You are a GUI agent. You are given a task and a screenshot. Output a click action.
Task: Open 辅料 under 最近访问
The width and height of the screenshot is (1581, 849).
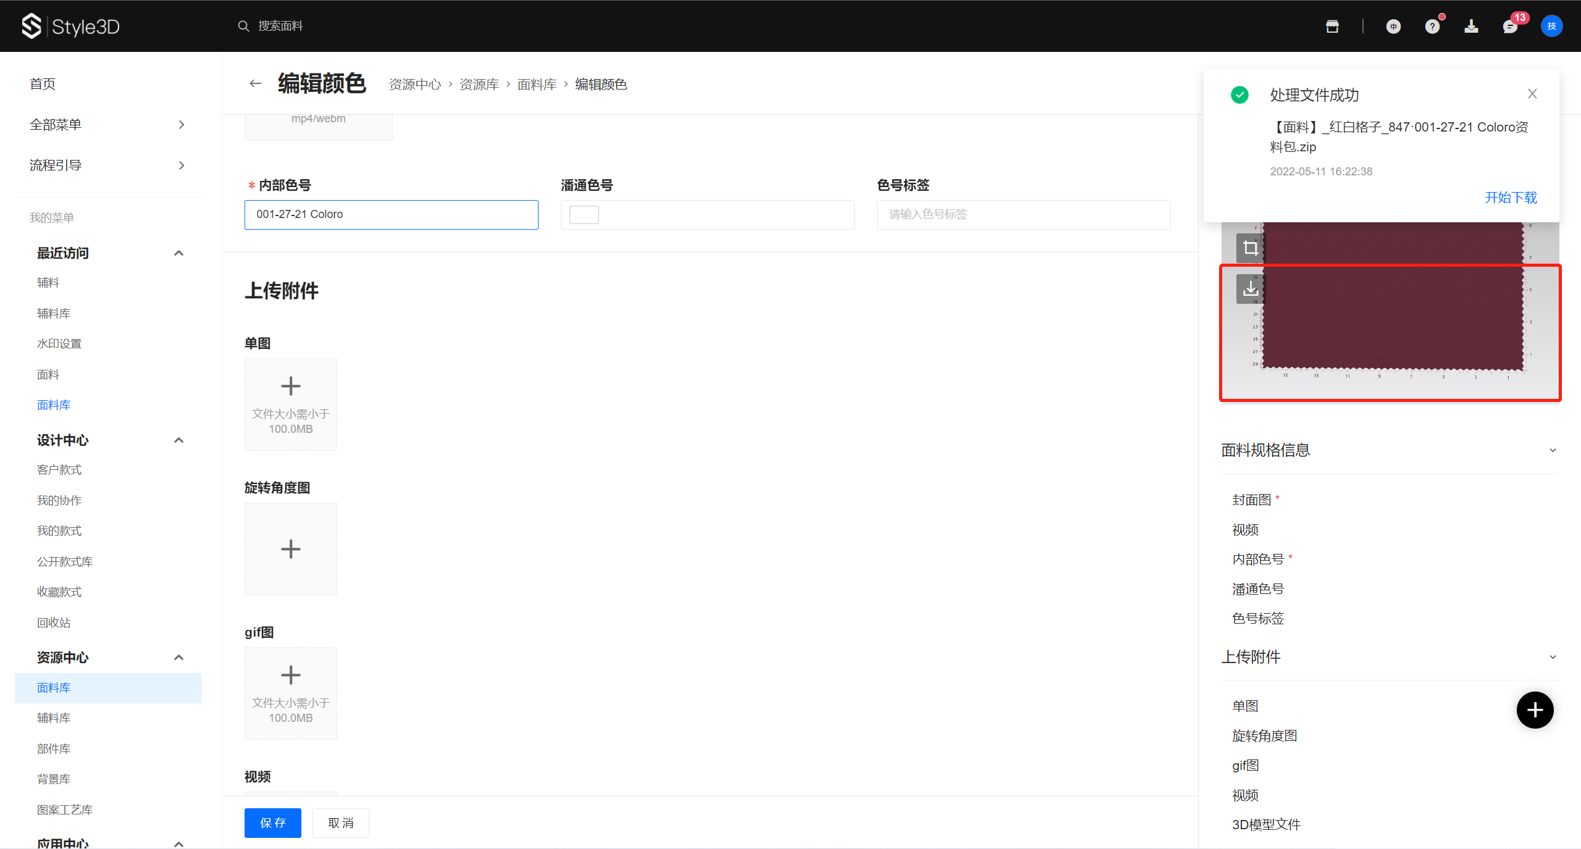pyautogui.click(x=48, y=283)
